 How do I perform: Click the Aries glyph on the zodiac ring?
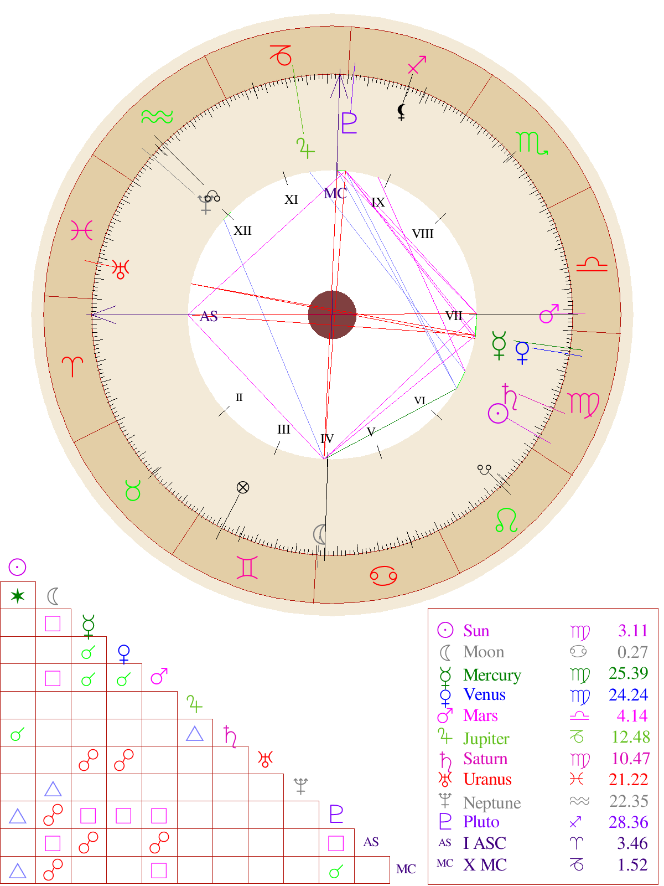coord(72,367)
